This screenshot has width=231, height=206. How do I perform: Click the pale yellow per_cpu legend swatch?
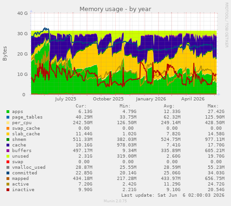tap(8, 123)
